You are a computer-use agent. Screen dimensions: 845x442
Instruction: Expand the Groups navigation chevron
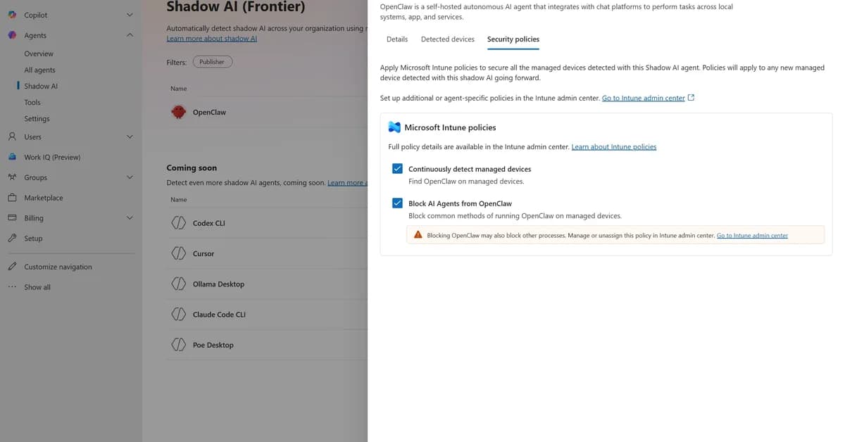[130, 177]
